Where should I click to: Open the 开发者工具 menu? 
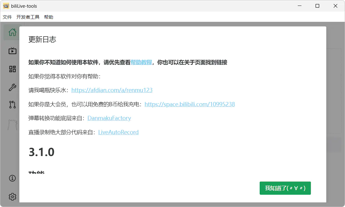[x=28, y=17]
